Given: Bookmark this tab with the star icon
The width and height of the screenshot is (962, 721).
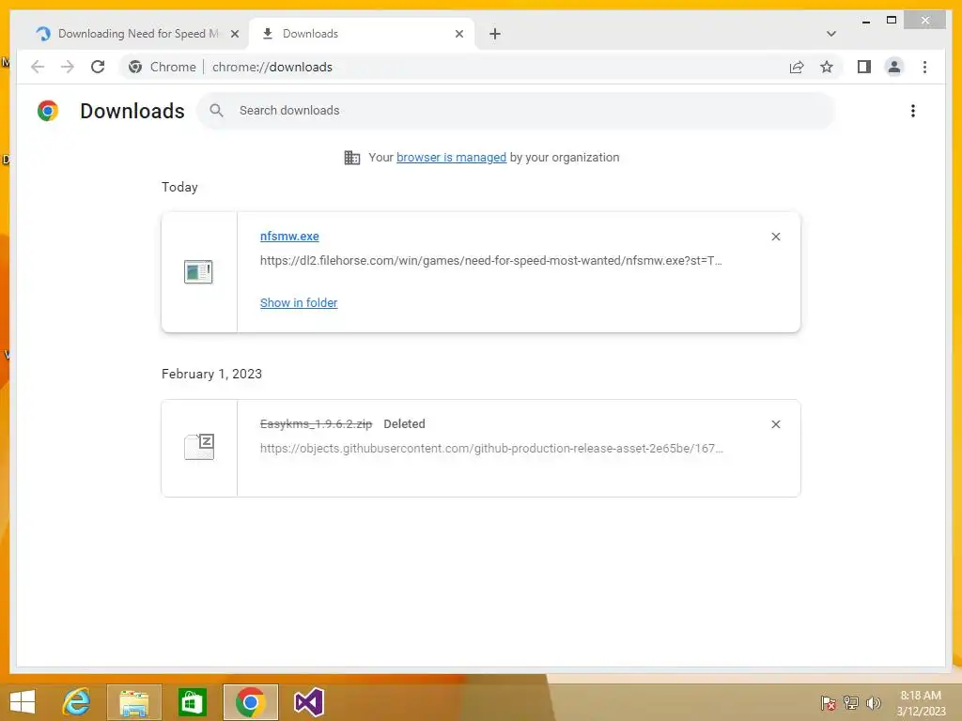Looking at the screenshot, I should click(827, 67).
